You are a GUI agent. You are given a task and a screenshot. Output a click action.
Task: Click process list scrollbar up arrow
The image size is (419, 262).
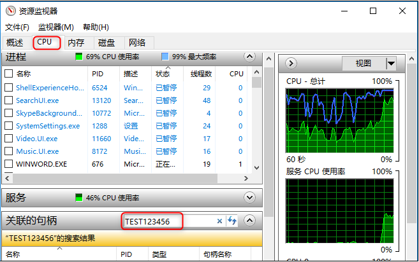256,72
